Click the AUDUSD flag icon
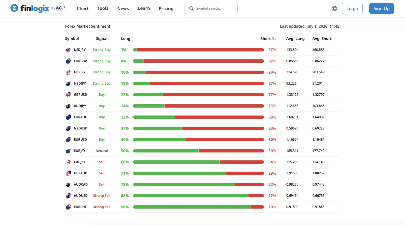The width and height of the screenshot is (405, 225). [x=68, y=196]
